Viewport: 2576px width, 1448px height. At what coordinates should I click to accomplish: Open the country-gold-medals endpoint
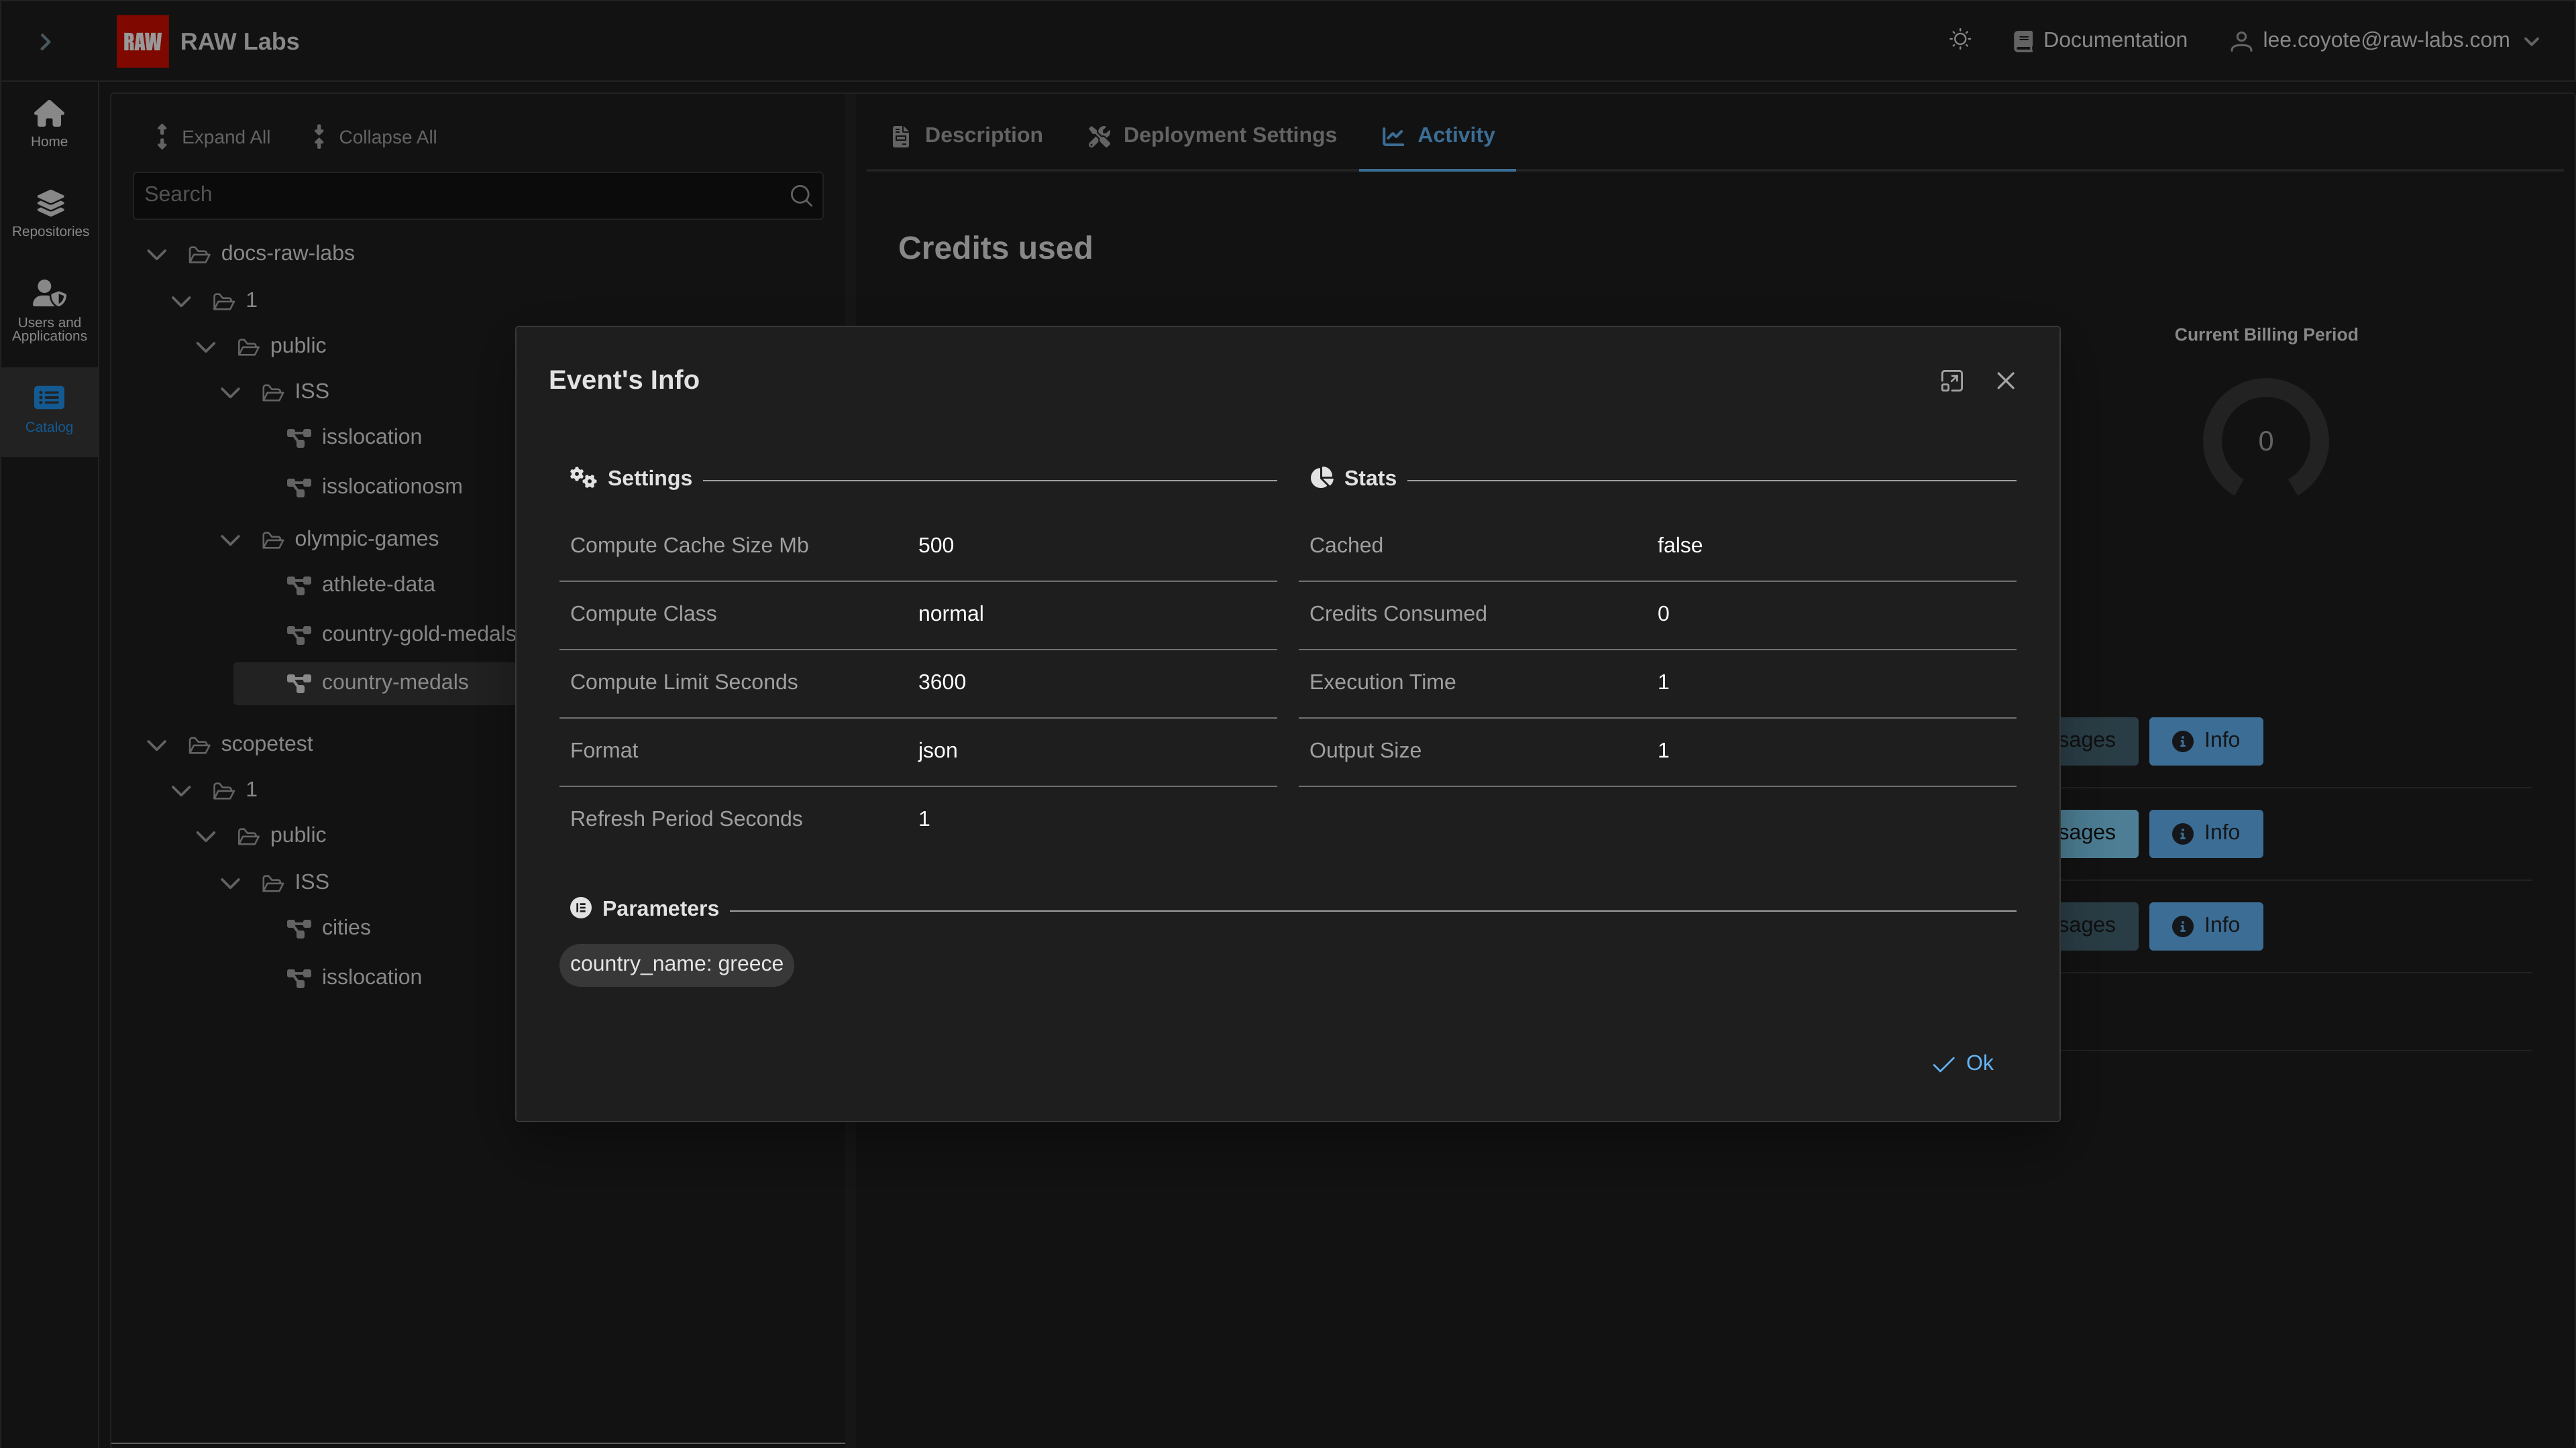click(419, 633)
